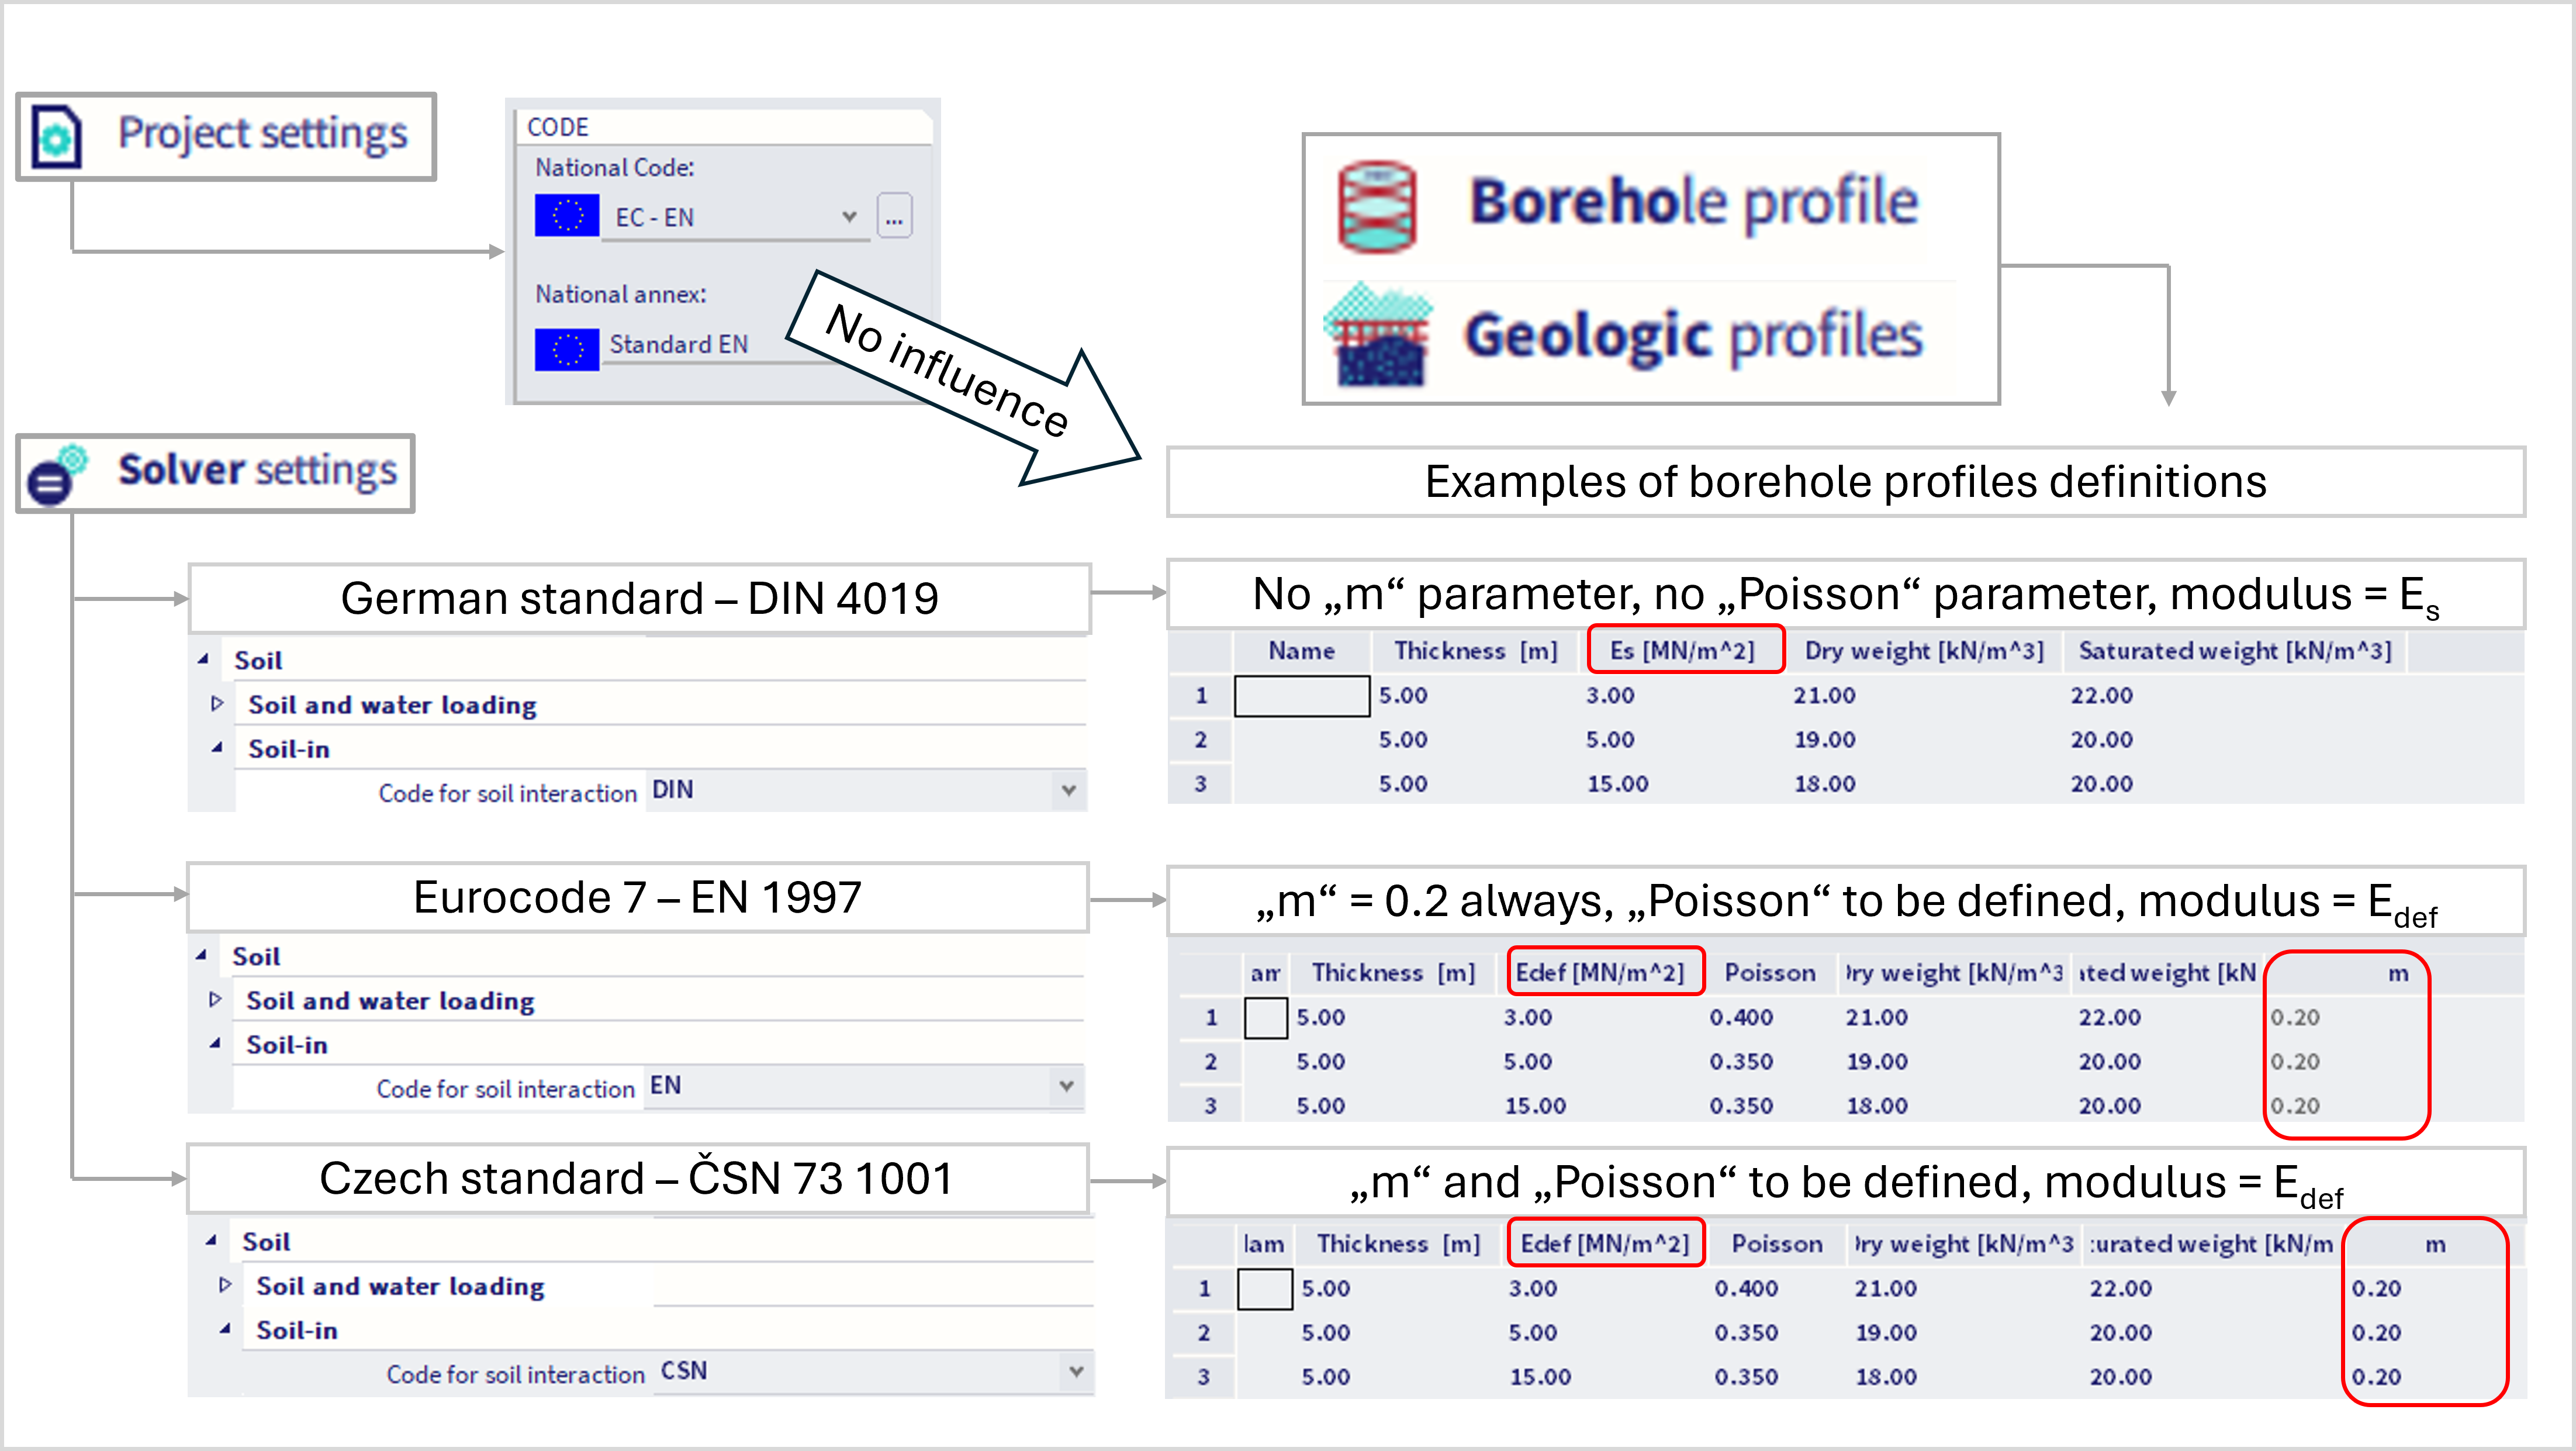
Task: Click the m column header in Czech table
Action: click(x=2434, y=1245)
